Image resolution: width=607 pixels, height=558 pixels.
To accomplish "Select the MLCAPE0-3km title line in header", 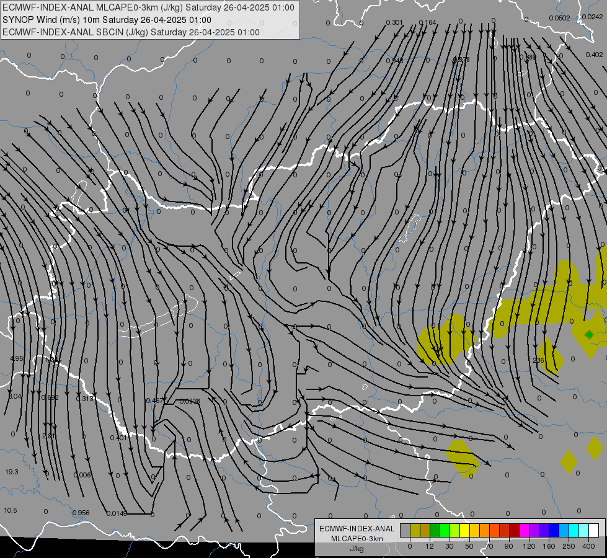I will click(x=148, y=7).
